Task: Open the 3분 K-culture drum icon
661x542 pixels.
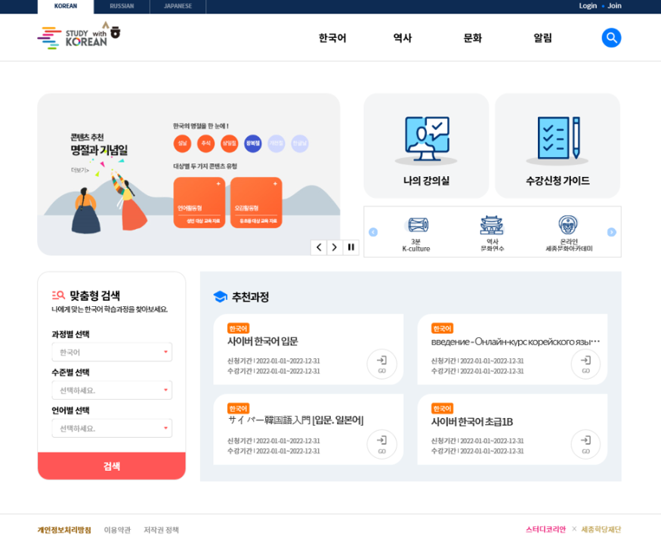Action: pos(416,225)
